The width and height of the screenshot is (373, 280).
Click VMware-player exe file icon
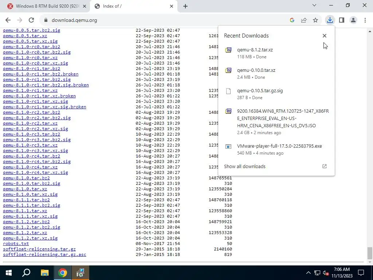(x=228, y=147)
